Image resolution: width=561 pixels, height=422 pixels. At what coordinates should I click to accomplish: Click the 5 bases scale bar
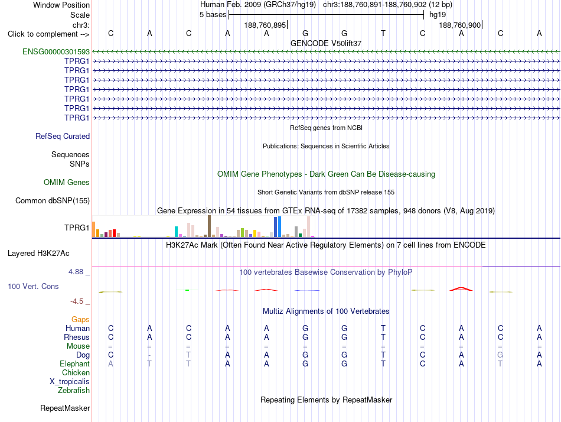click(327, 15)
